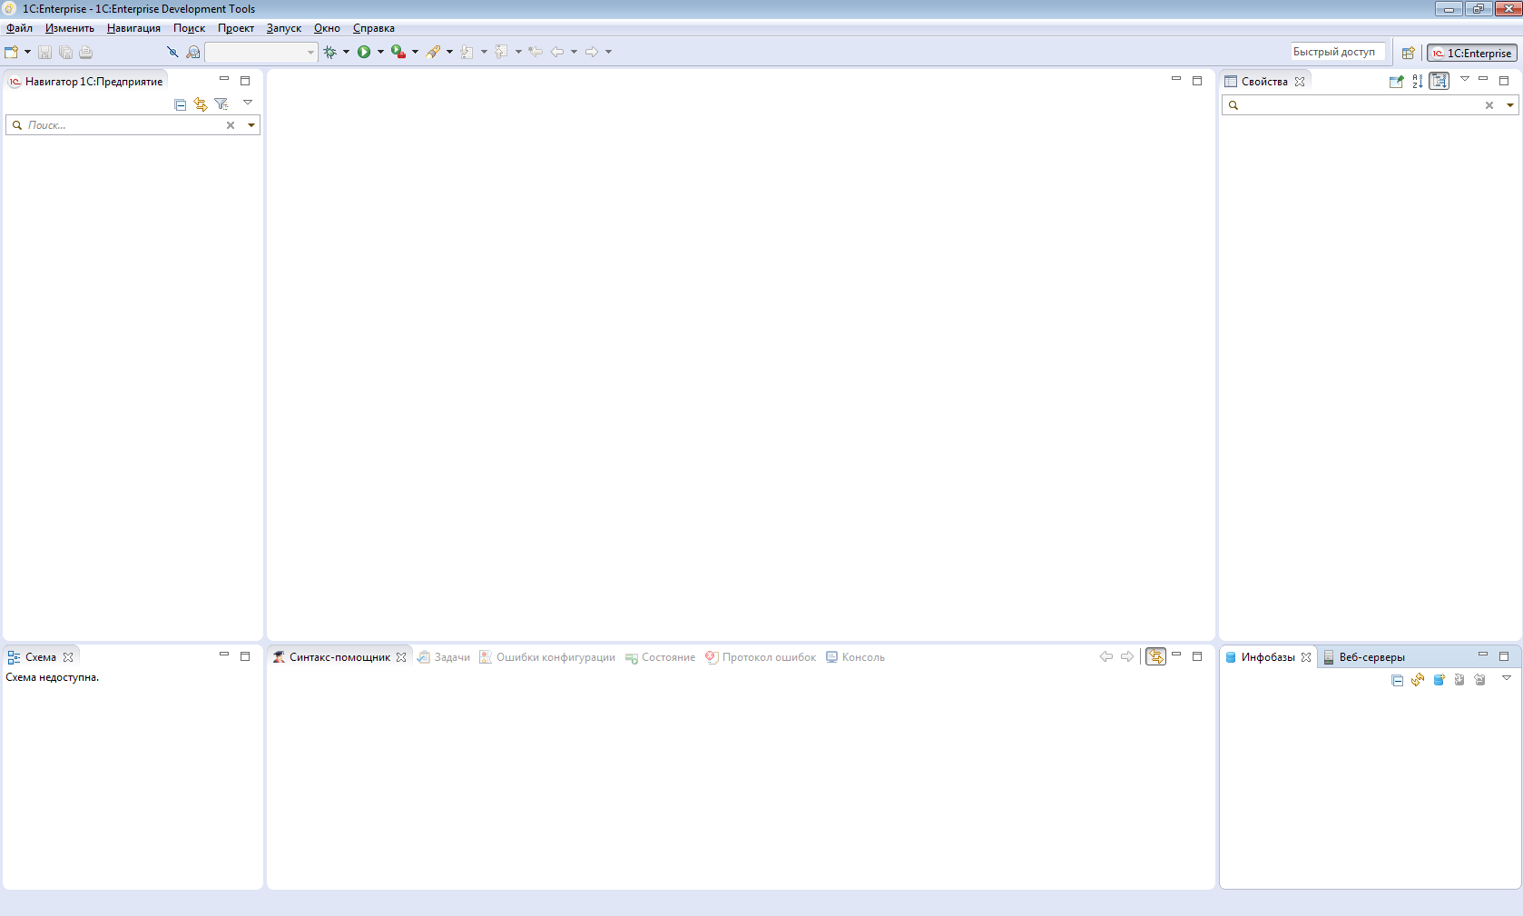Image resolution: width=1523 pixels, height=916 pixels.
Task: Click the New wizard toolbar icon
Action: 12,52
